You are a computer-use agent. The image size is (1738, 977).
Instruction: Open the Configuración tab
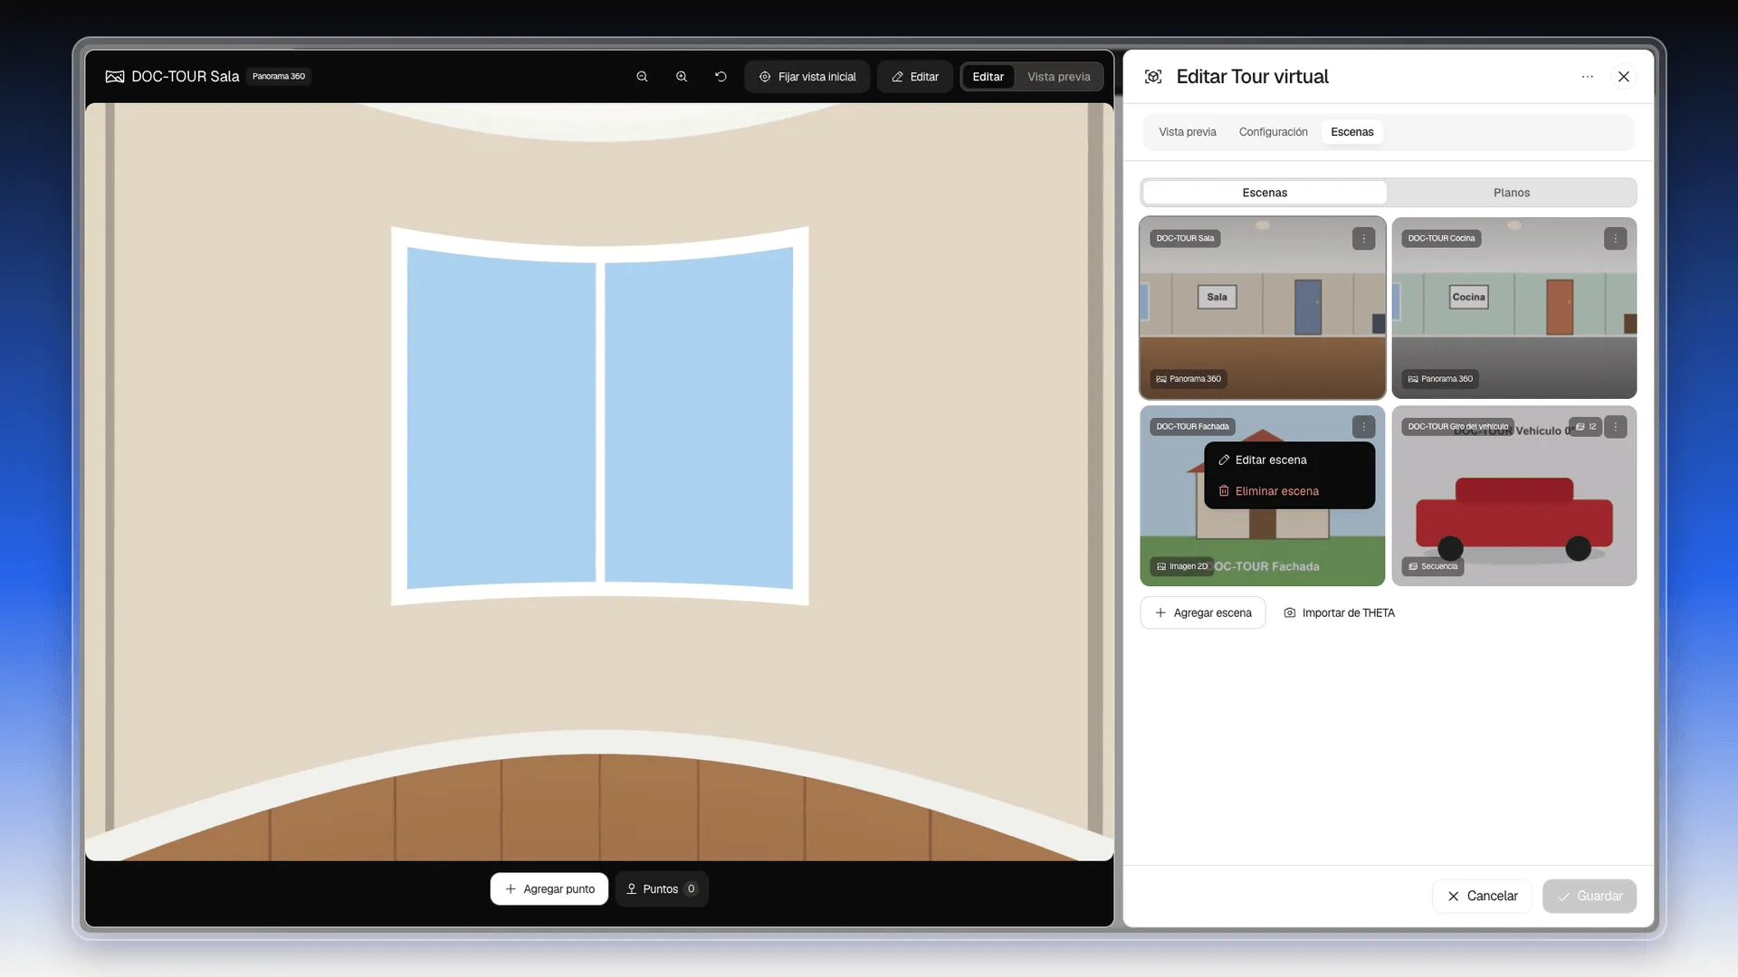click(1273, 132)
